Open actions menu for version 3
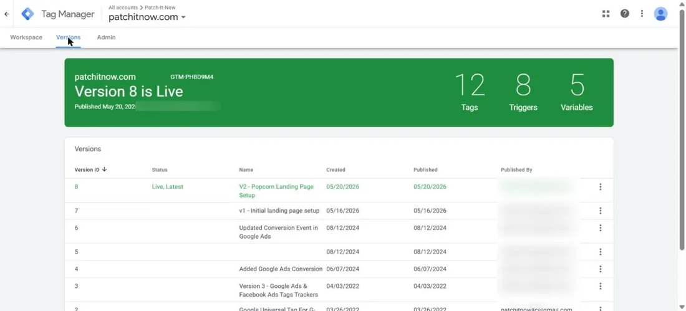 600,286
